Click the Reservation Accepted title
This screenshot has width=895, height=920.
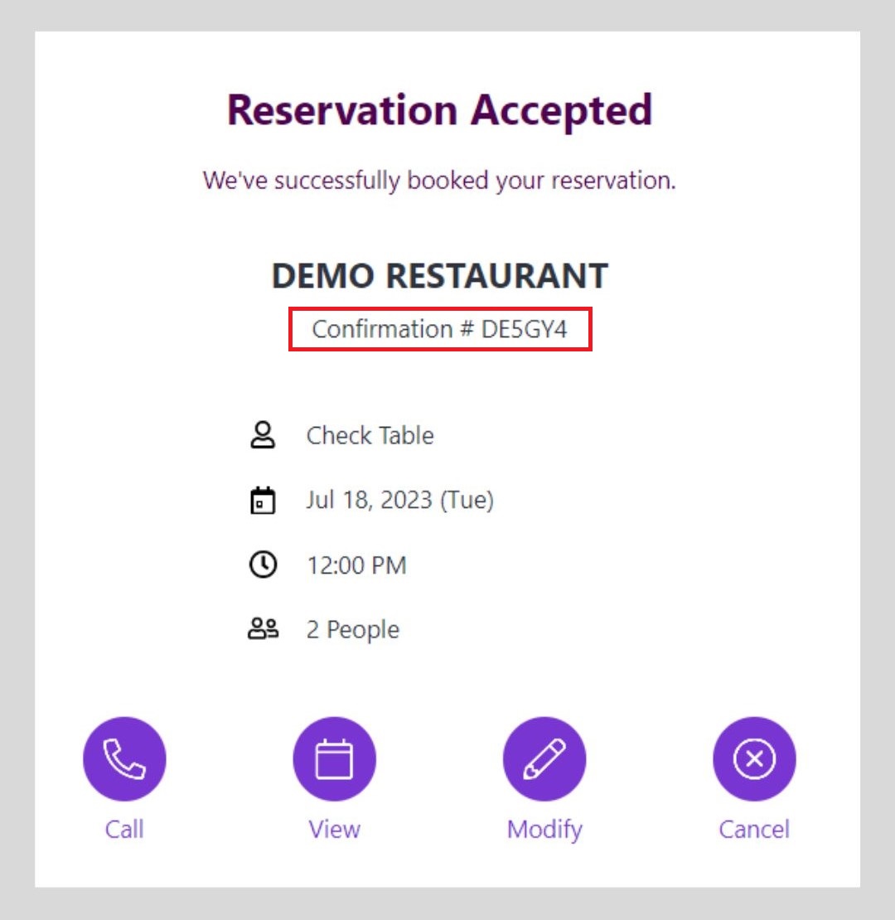click(440, 109)
